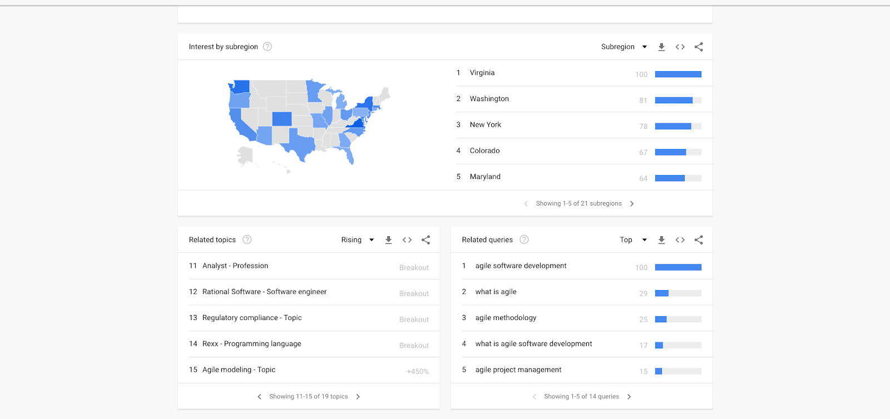Viewport: 890px width, 419px height.
Task: Expand the Rising dropdown in Related topics
Action: click(357, 240)
